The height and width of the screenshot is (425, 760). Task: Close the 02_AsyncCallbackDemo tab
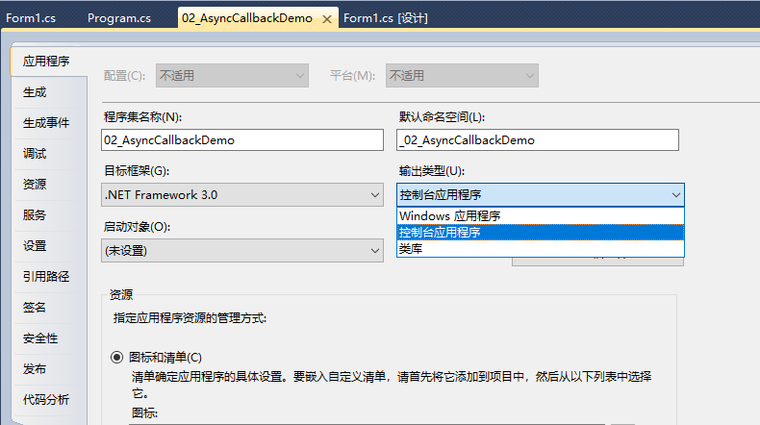tap(327, 18)
